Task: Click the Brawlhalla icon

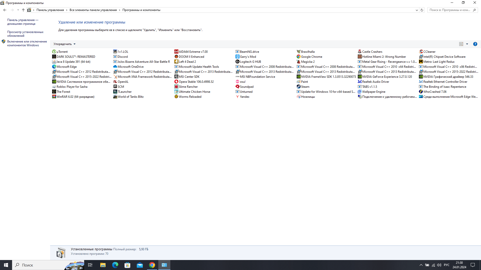Action: pos(298,52)
